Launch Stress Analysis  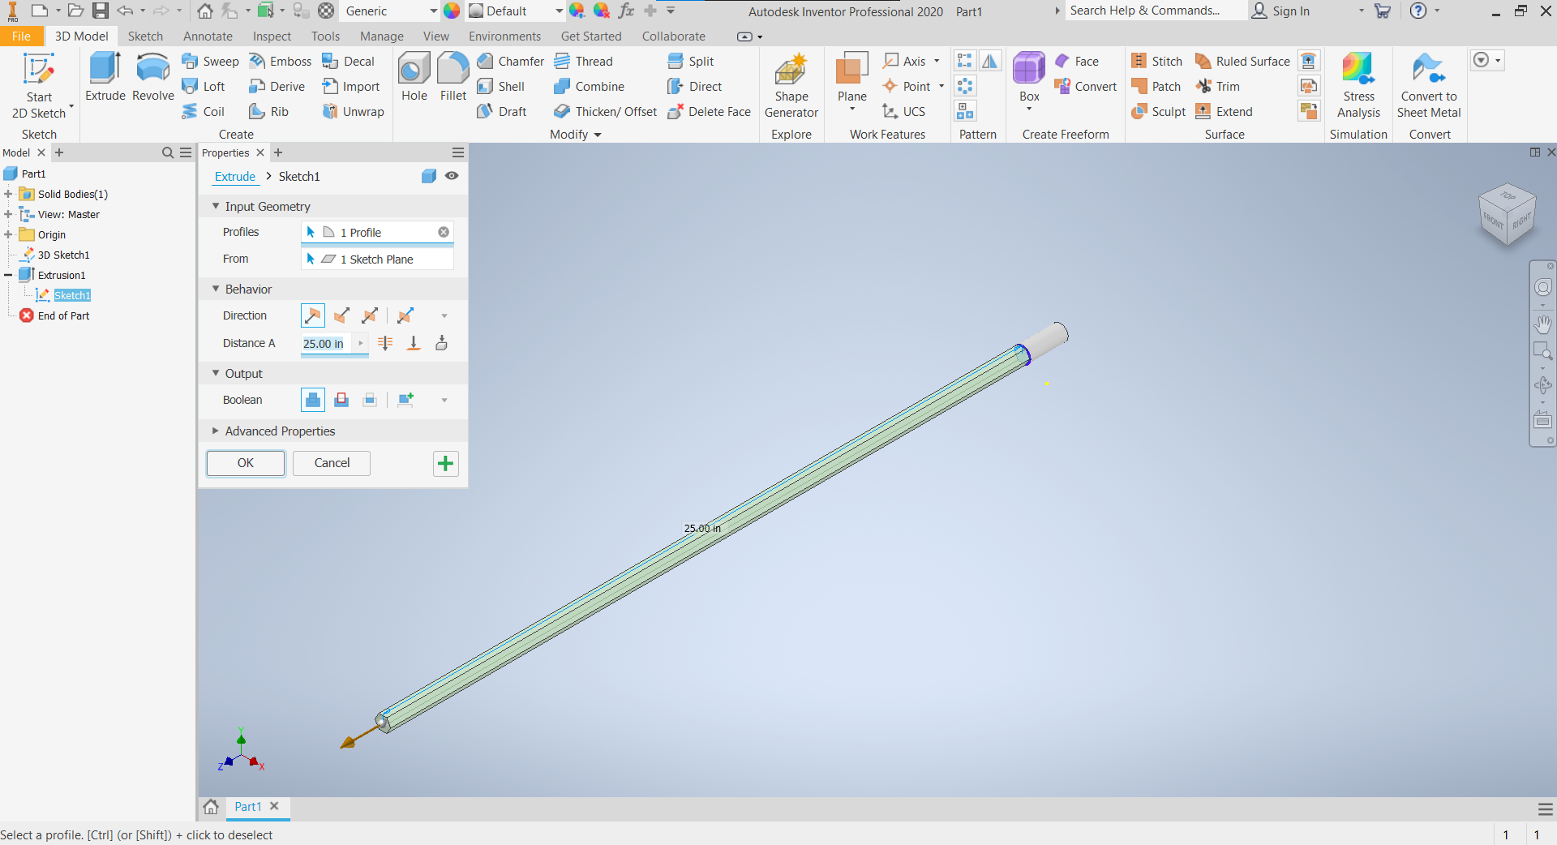pos(1359,86)
